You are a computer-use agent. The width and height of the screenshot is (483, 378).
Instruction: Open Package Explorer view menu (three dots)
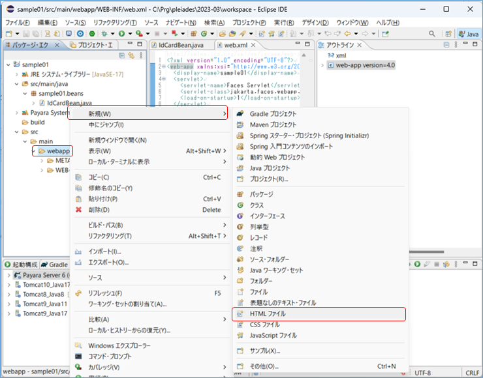[141, 55]
